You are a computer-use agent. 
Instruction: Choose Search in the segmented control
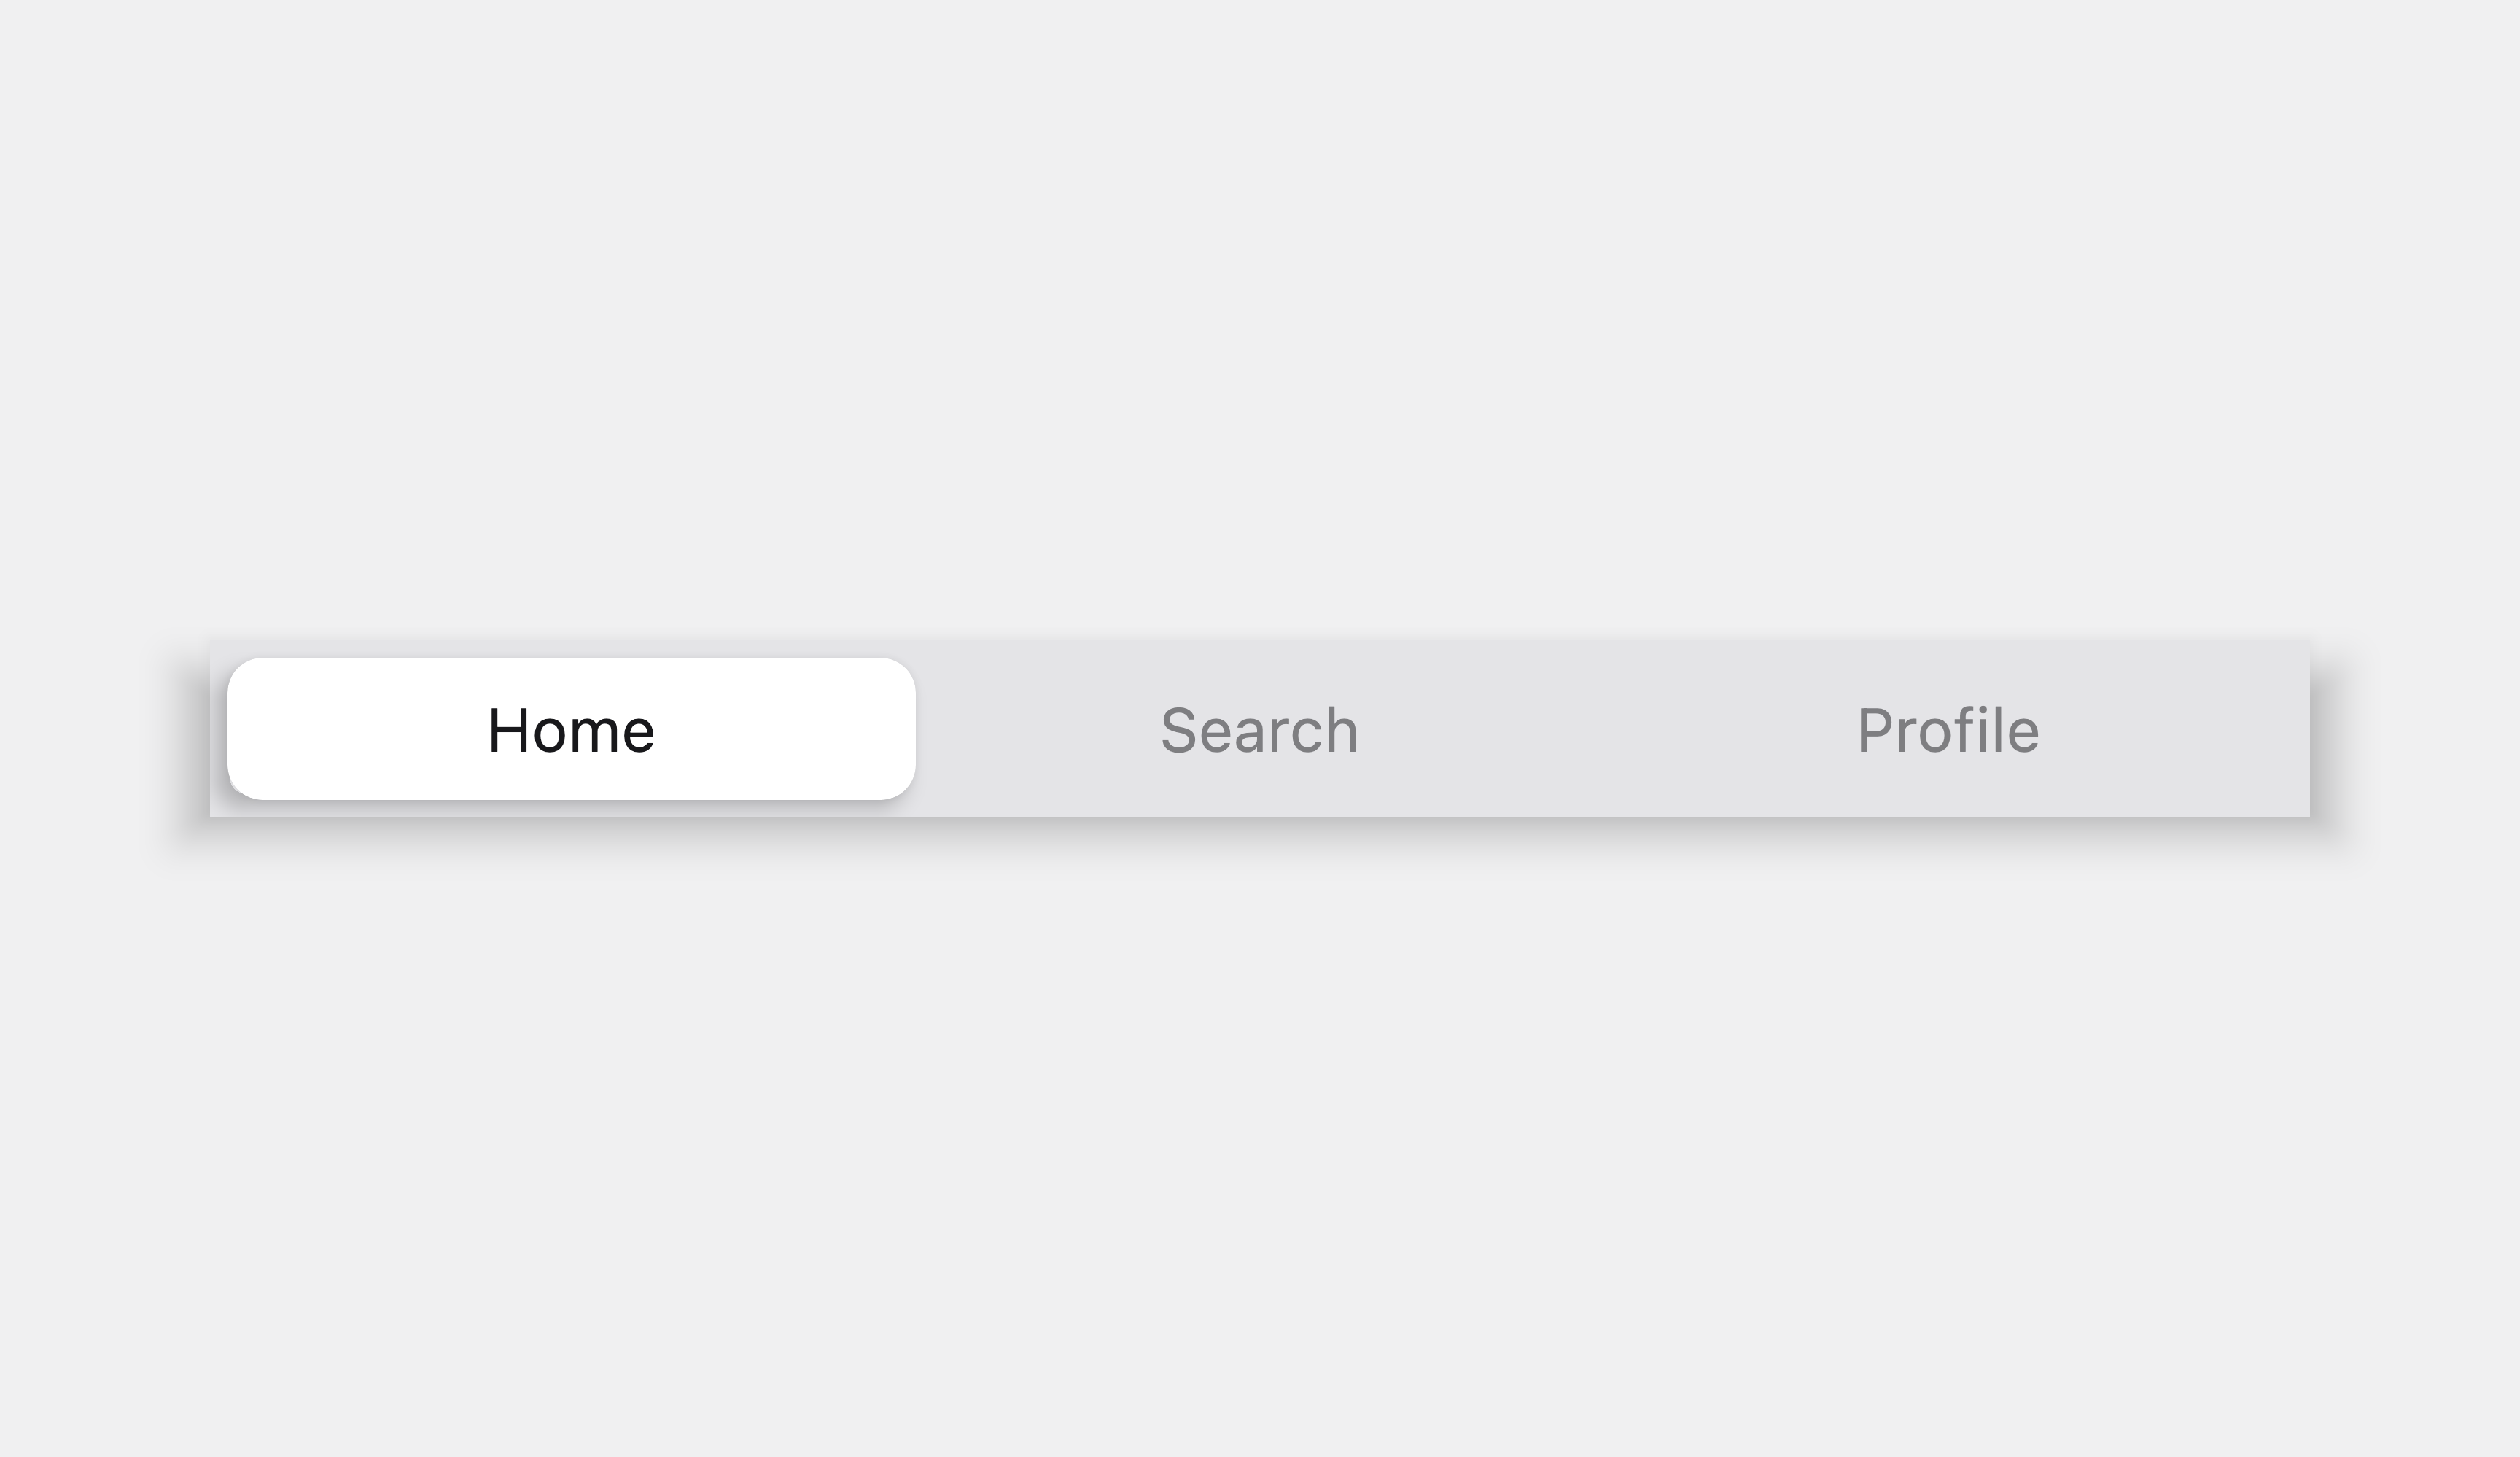point(1260,729)
